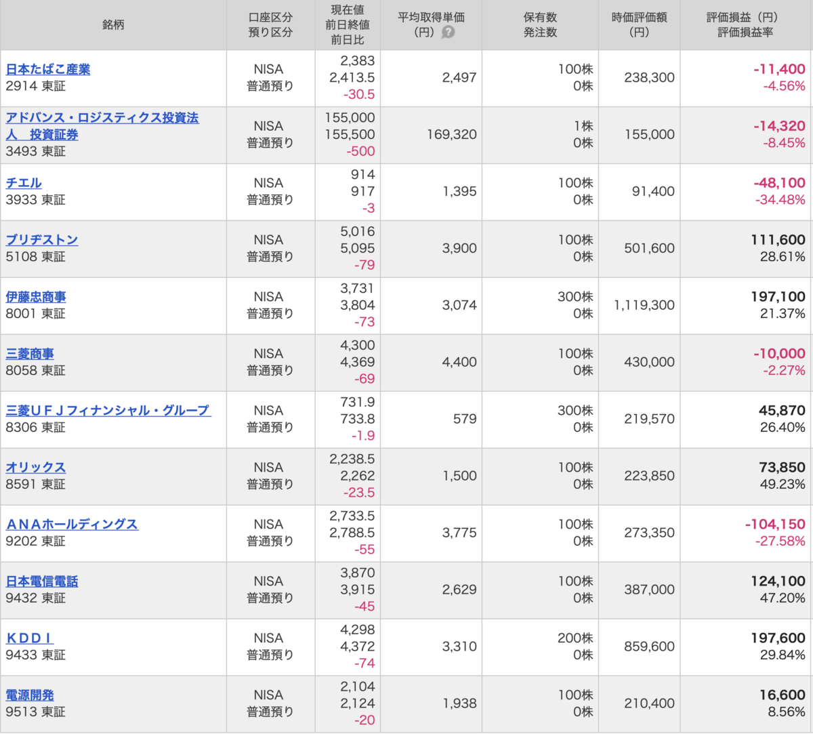
Task: Select average cost 1,395
Action: pos(459,191)
